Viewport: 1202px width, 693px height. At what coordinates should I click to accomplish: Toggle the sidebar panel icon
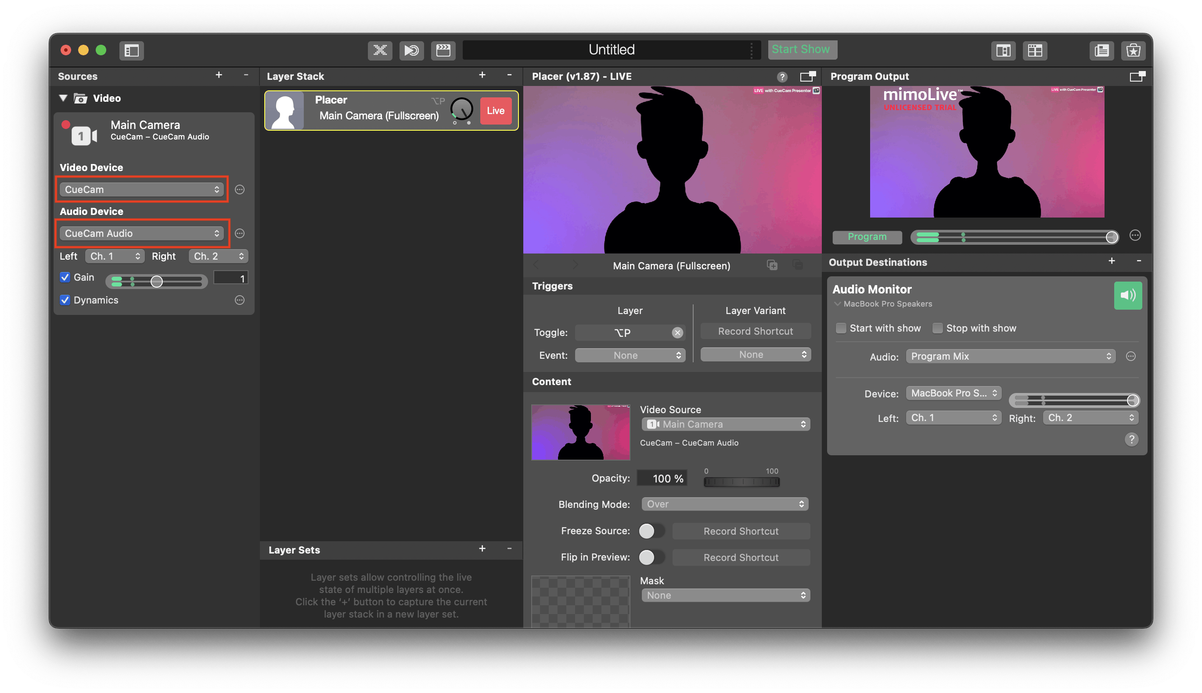tap(132, 50)
